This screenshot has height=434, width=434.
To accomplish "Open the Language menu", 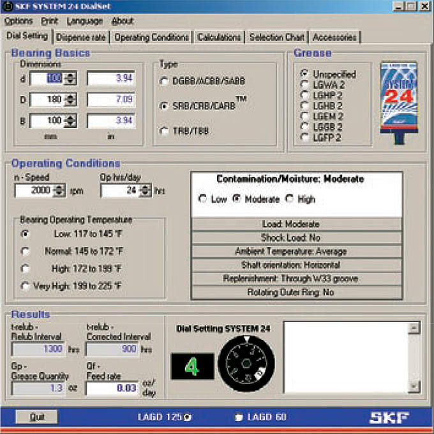I will point(85,21).
